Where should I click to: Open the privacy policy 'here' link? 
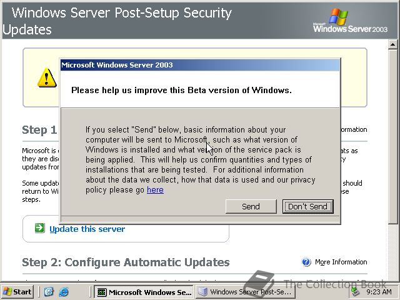[155, 190]
